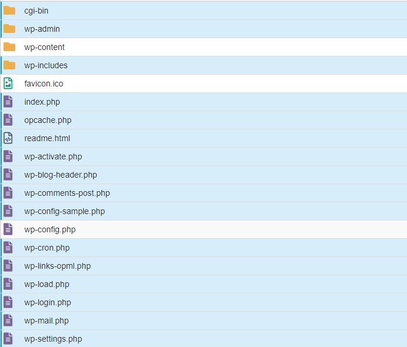The image size is (407, 347).
Task: Select the wp-config-sample.php file name
Action: pos(65,212)
